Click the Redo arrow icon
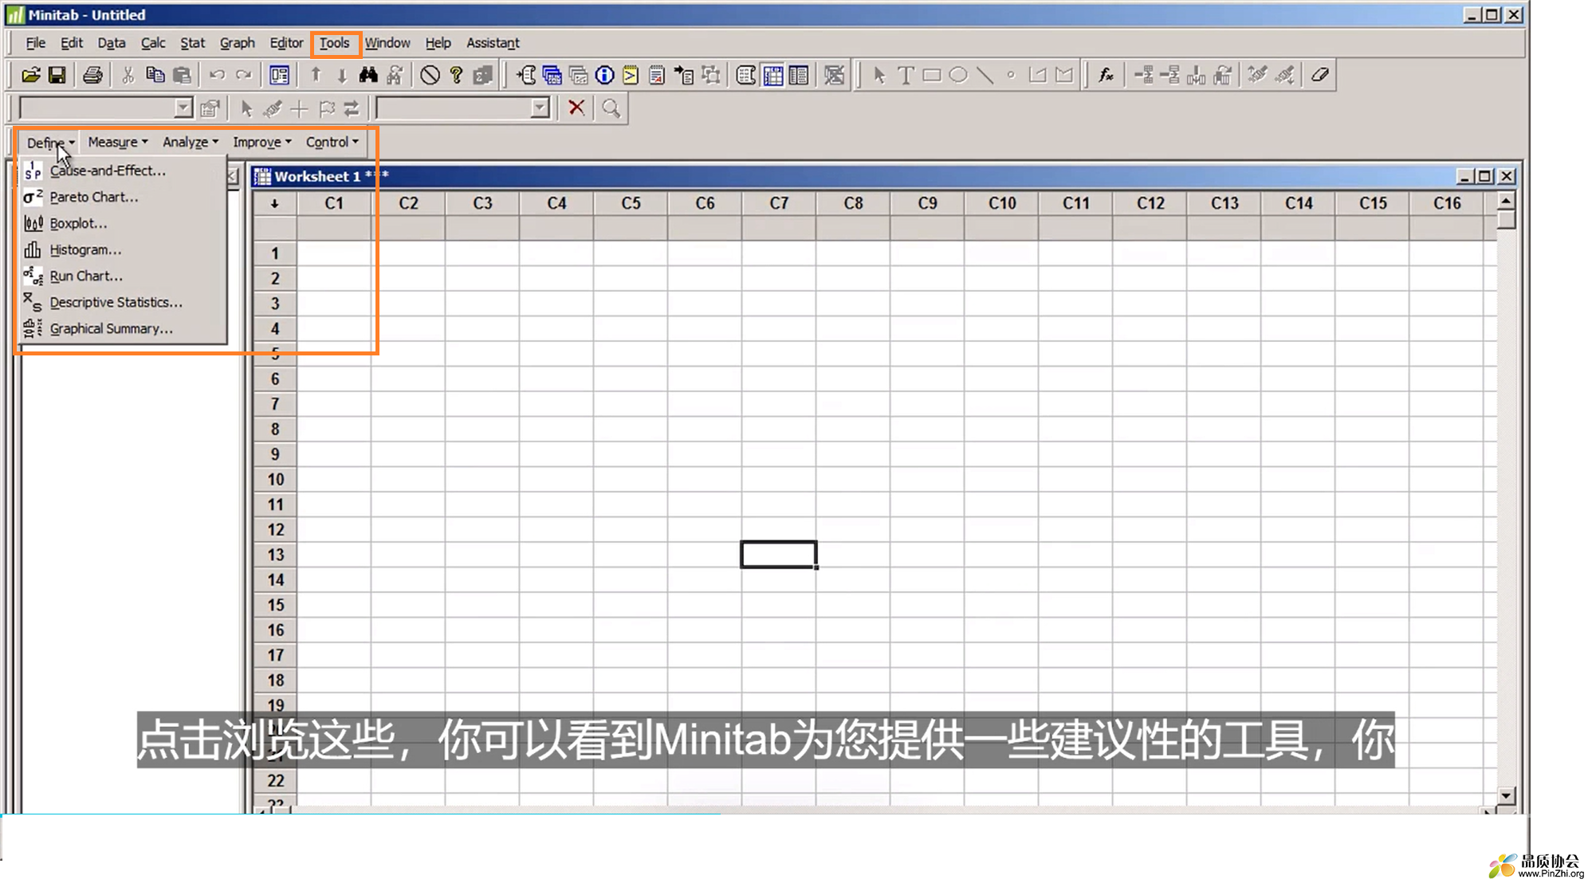Image resolution: width=1588 pixels, height=883 pixels. pos(243,75)
